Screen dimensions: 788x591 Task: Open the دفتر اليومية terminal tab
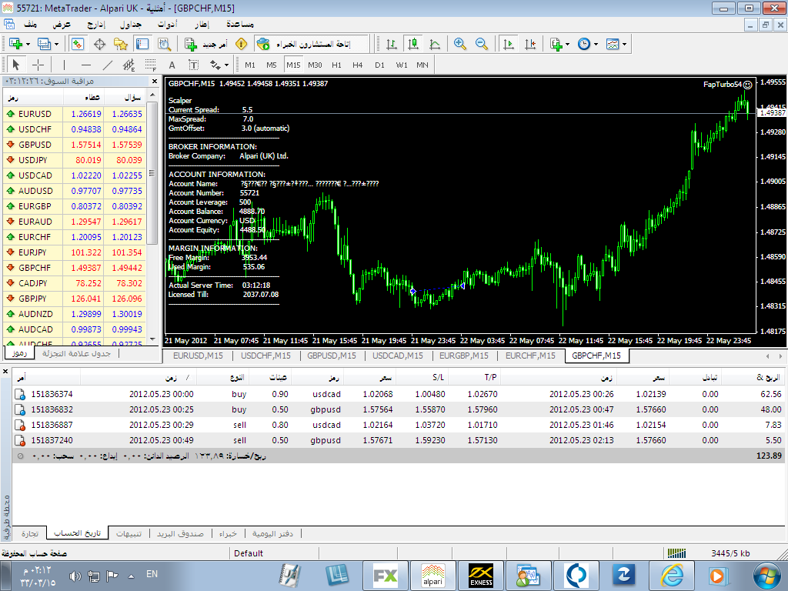coord(272,533)
